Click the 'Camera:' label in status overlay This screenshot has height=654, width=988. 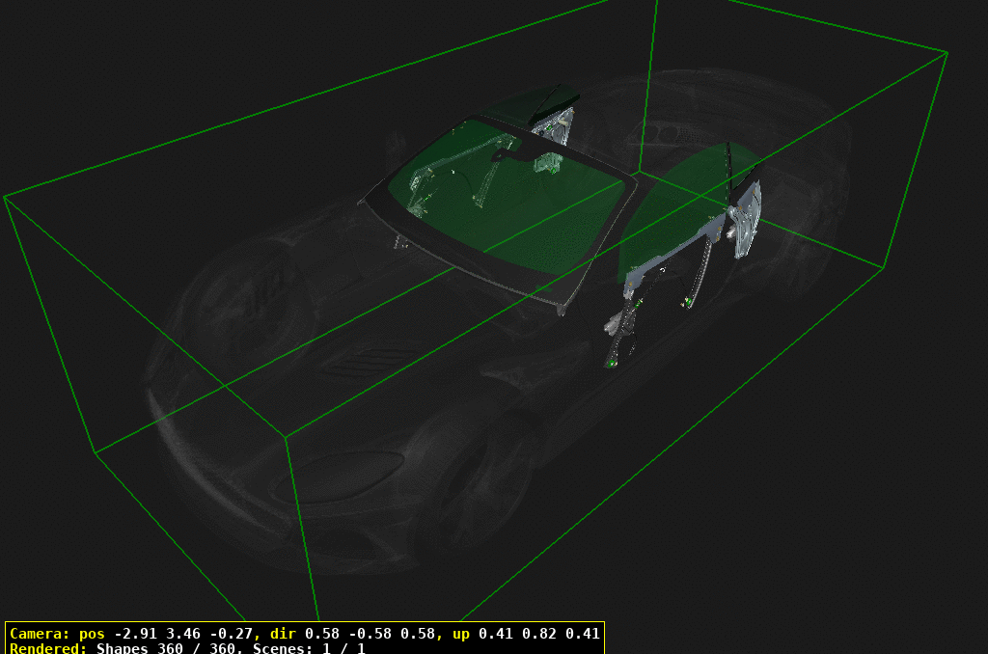point(41,634)
